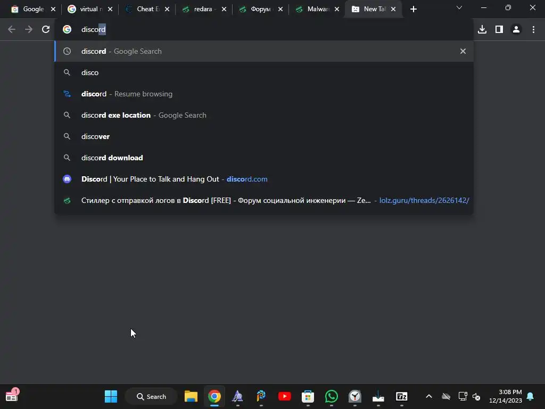
Task: Open the Chrome downloads icon
Action: (x=482, y=30)
